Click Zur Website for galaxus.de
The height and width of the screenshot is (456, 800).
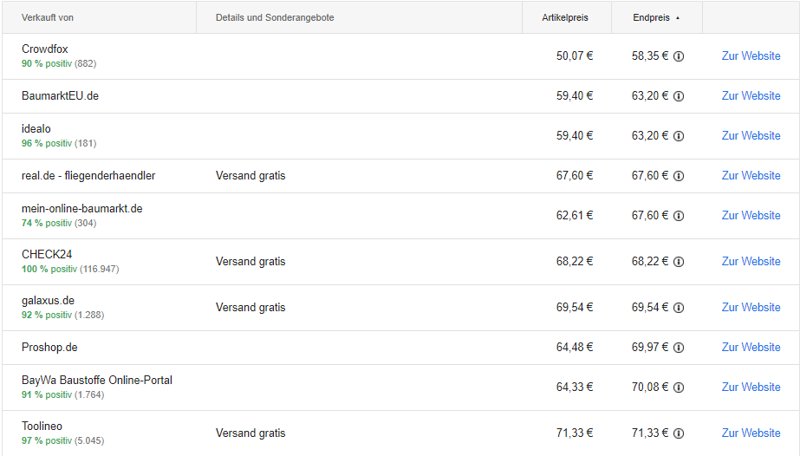(x=751, y=307)
